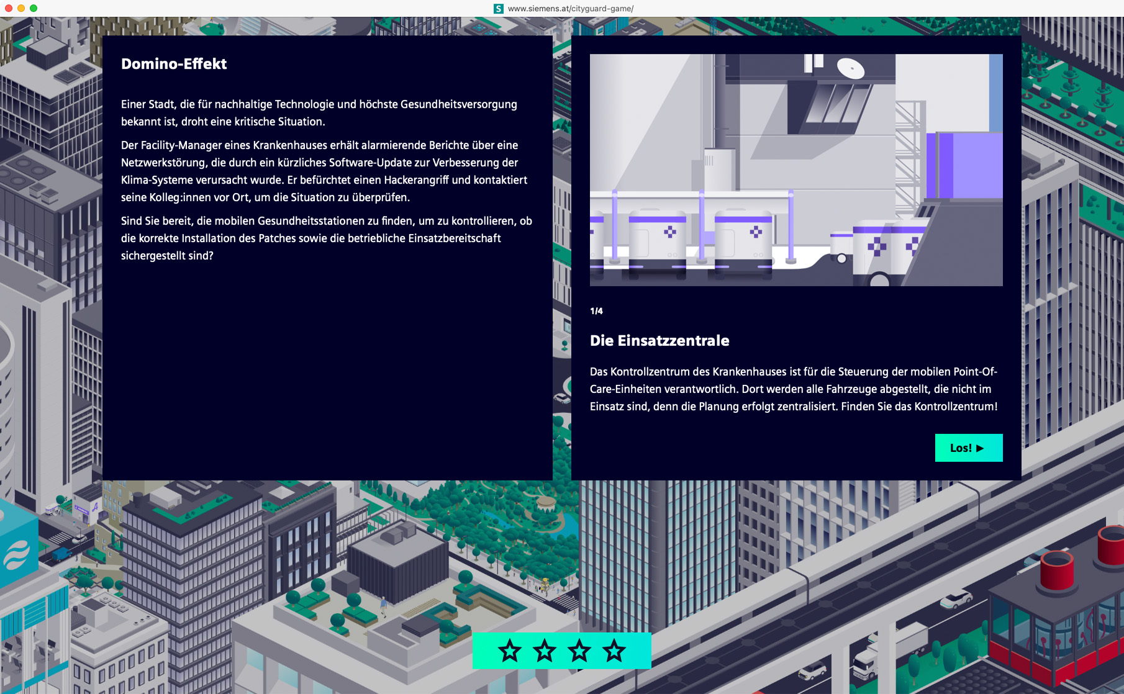Click the third star in the rating bar

pos(579,651)
